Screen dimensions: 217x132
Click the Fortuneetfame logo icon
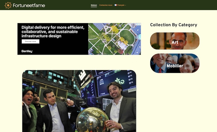8,5
